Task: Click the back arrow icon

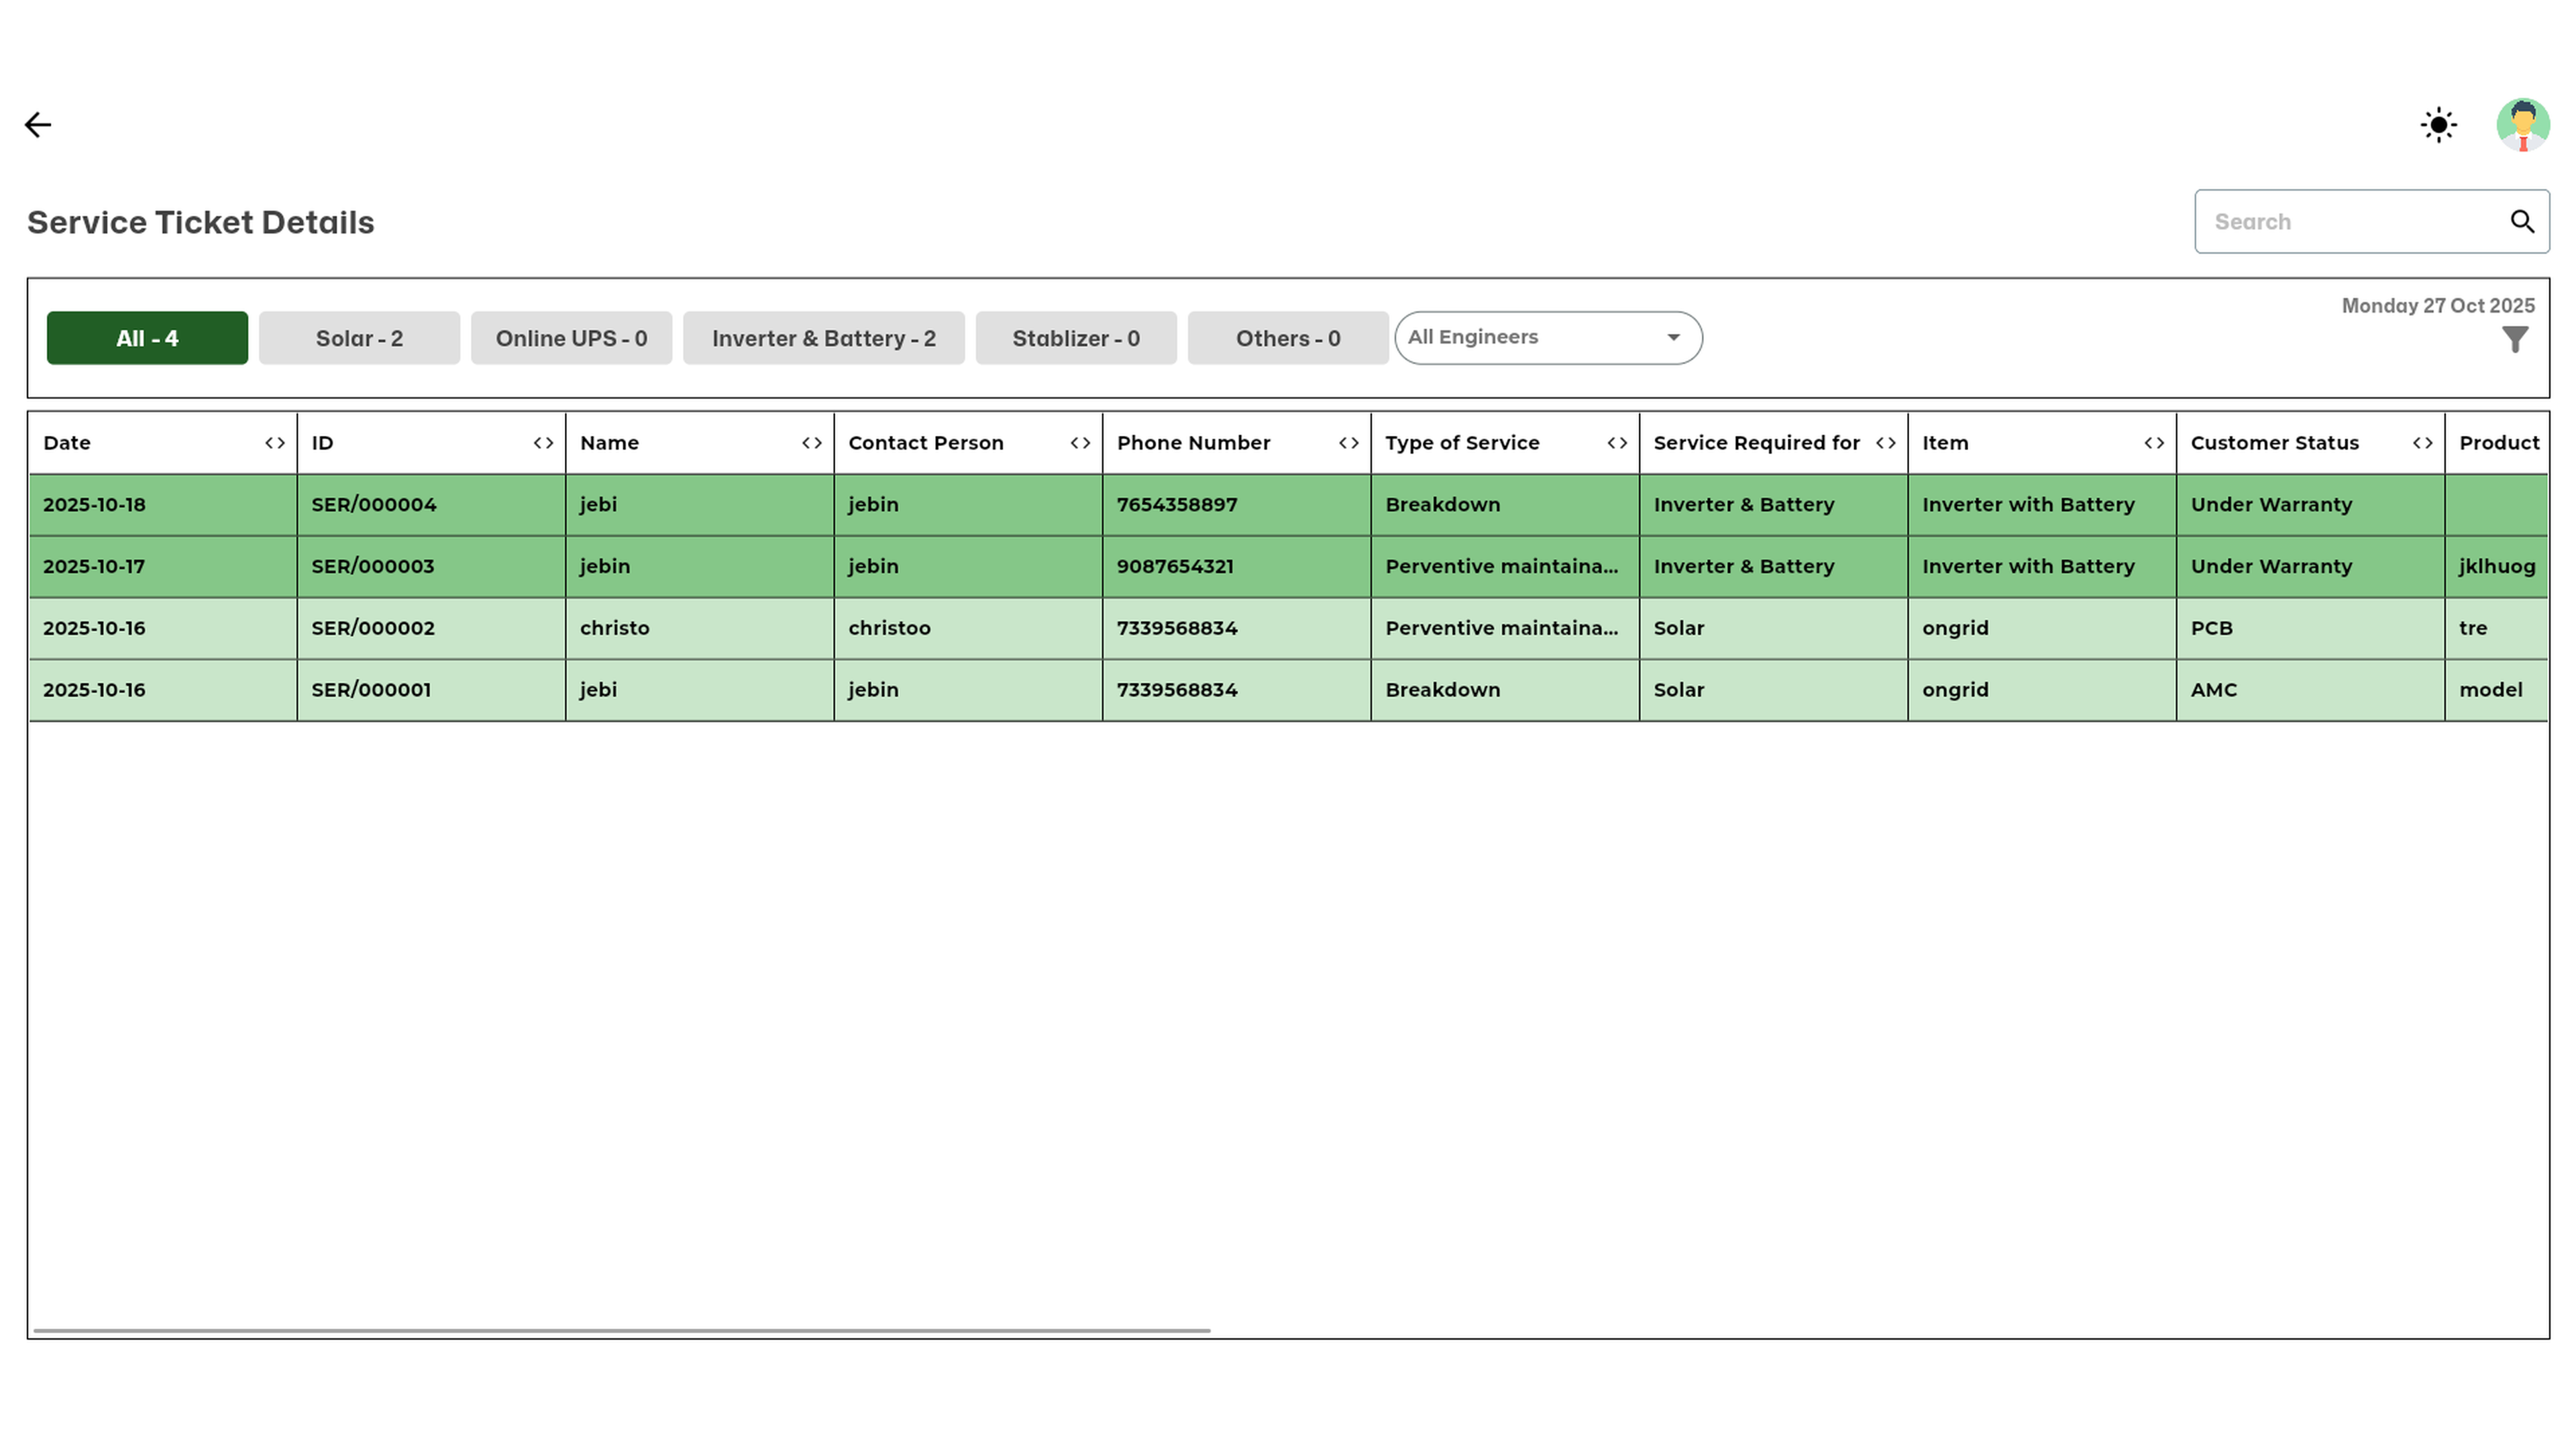Action: (x=38, y=125)
